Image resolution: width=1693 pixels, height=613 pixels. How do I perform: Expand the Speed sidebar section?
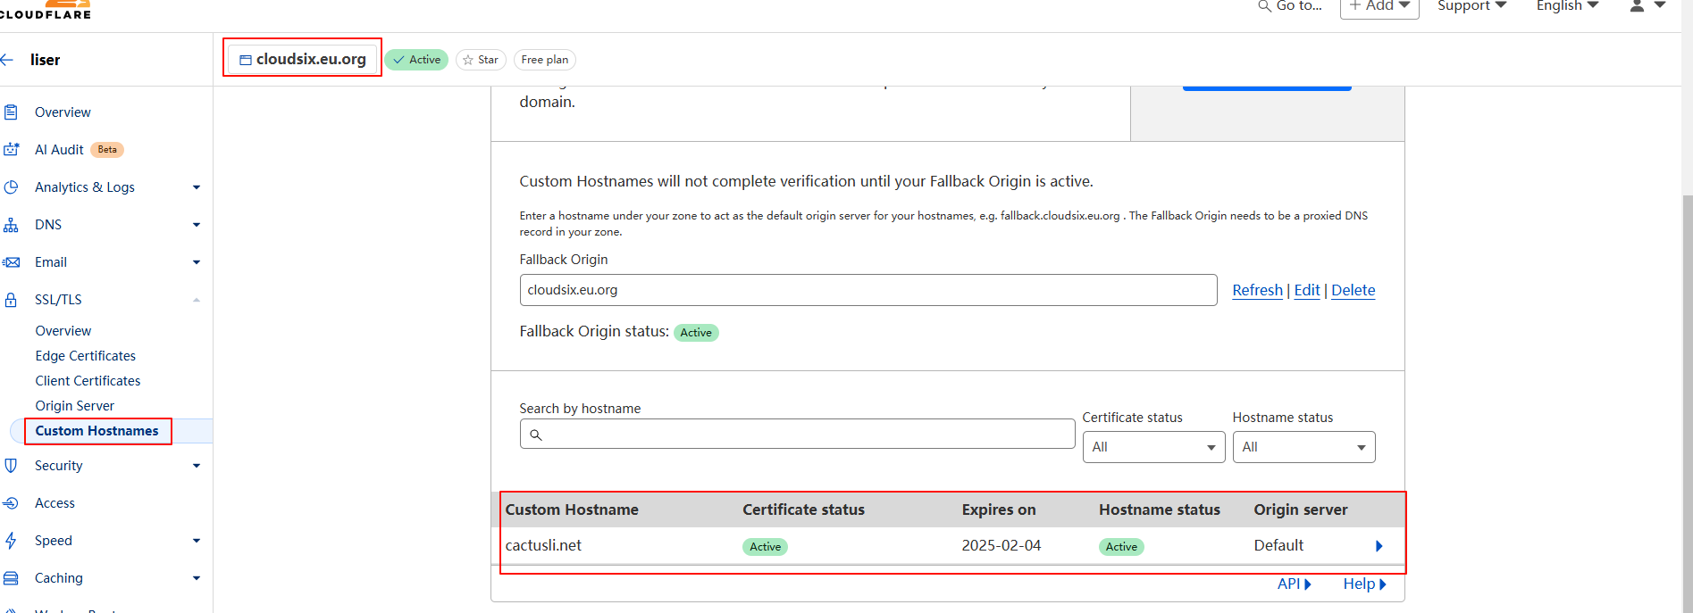pos(197,541)
